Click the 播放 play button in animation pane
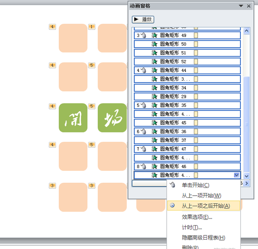The width and height of the screenshot is (258, 249). [x=143, y=19]
